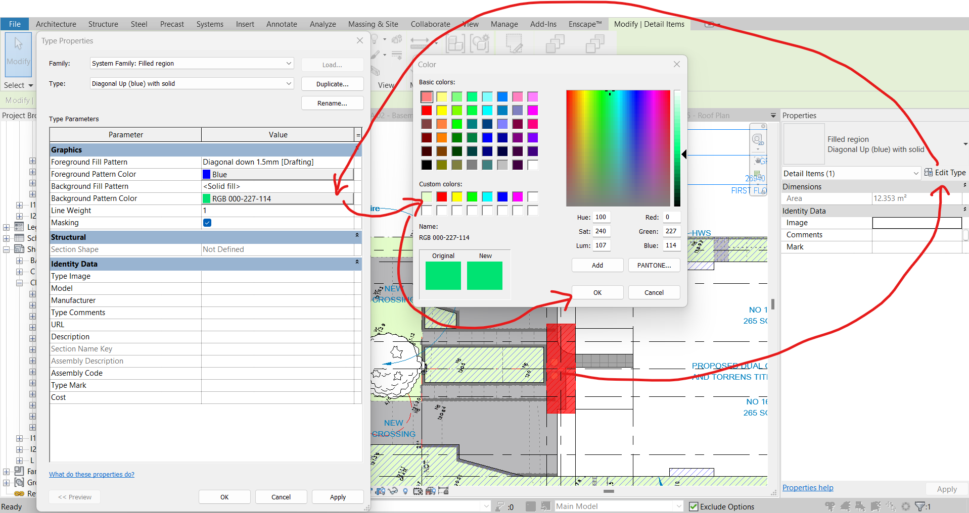The image size is (969, 513).
Task: Click the selection filter funnel icon
Action: coord(920,506)
